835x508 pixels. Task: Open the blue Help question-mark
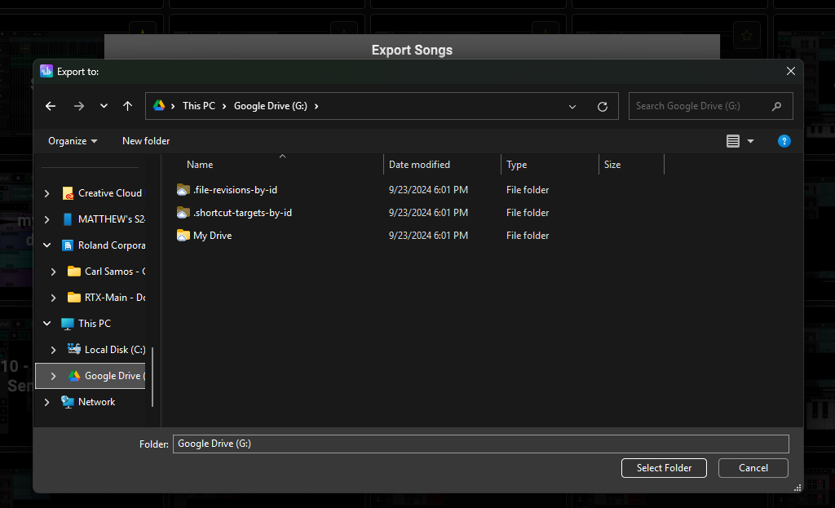point(784,140)
